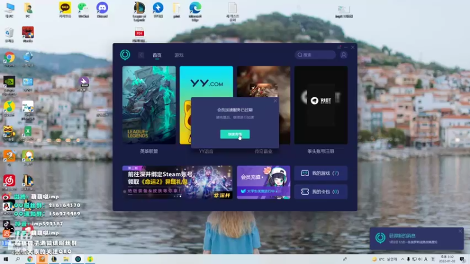The image size is (470, 264).
Task: Open the purple HAR lightning desktop shortcut
Action: pyautogui.click(x=83, y=83)
